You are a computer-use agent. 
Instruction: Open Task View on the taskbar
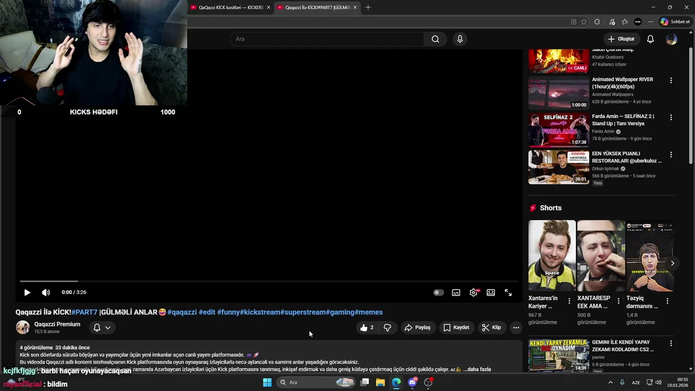(x=365, y=382)
